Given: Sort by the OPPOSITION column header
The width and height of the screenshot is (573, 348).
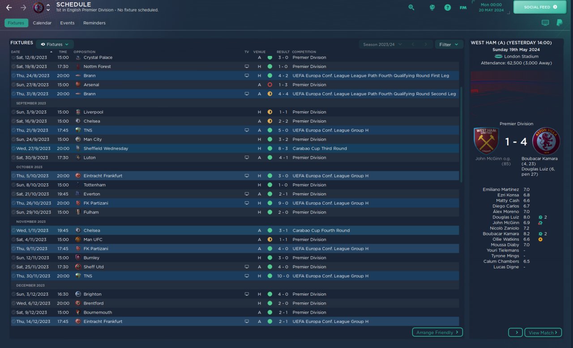Looking at the screenshot, I should [x=85, y=52].
